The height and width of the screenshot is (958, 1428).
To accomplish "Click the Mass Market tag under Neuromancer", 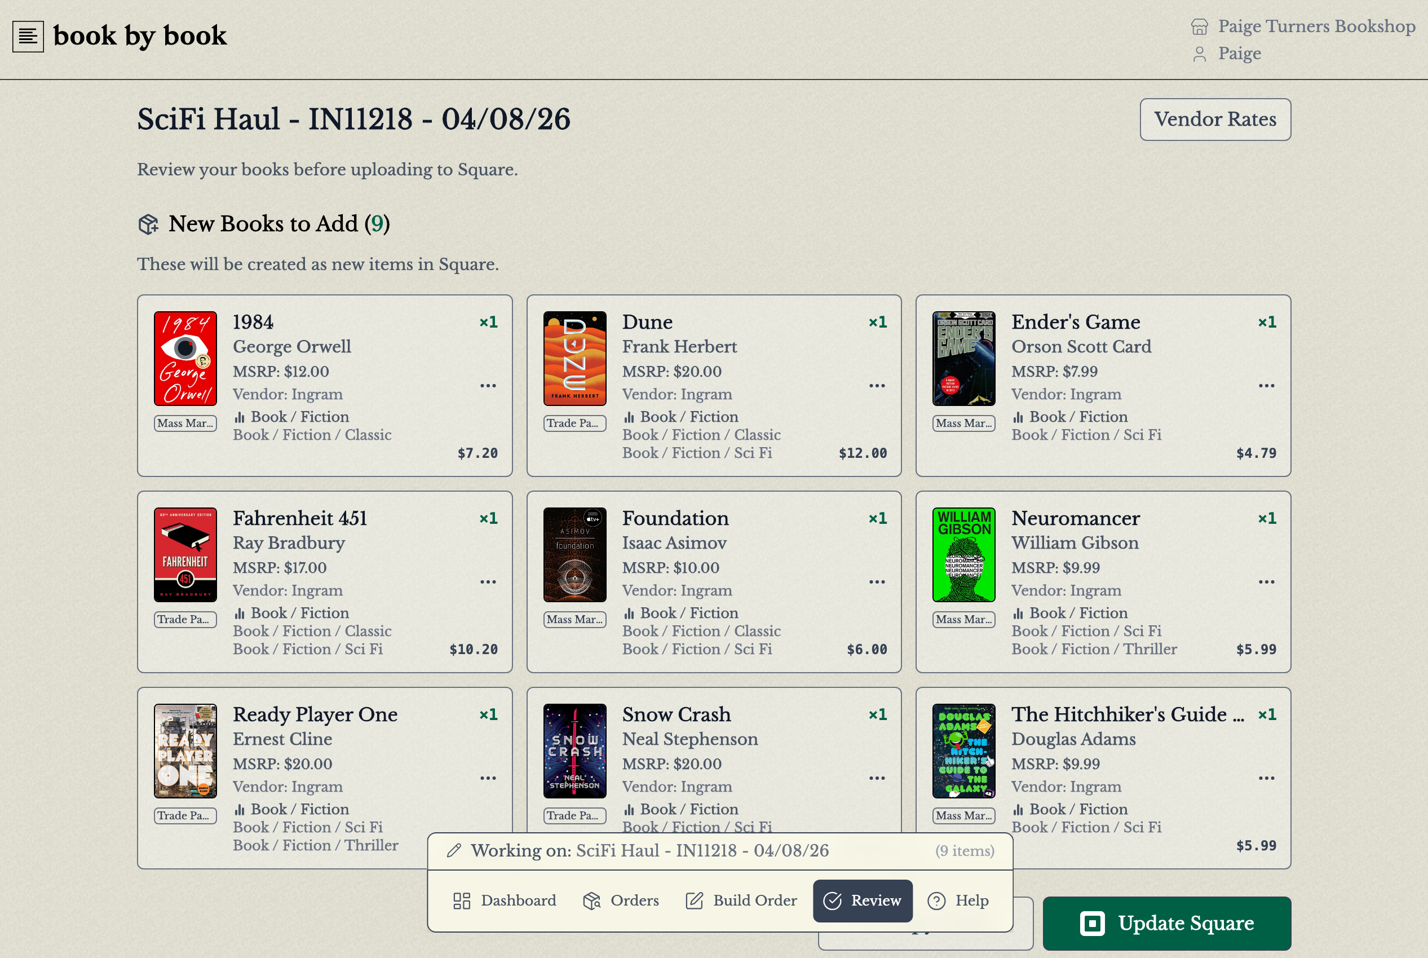I will [x=964, y=620].
